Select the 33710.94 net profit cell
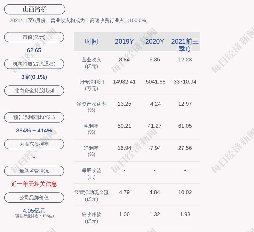Viewport: 254px width, 232px height. (x=185, y=82)
